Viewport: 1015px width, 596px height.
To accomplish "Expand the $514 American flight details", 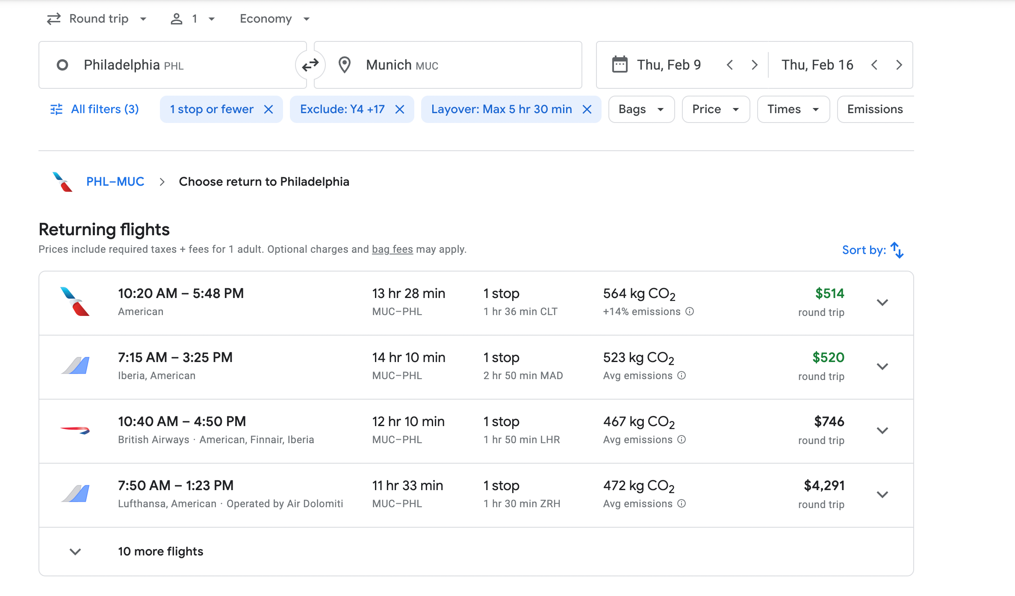I will [x=882, y=302].
